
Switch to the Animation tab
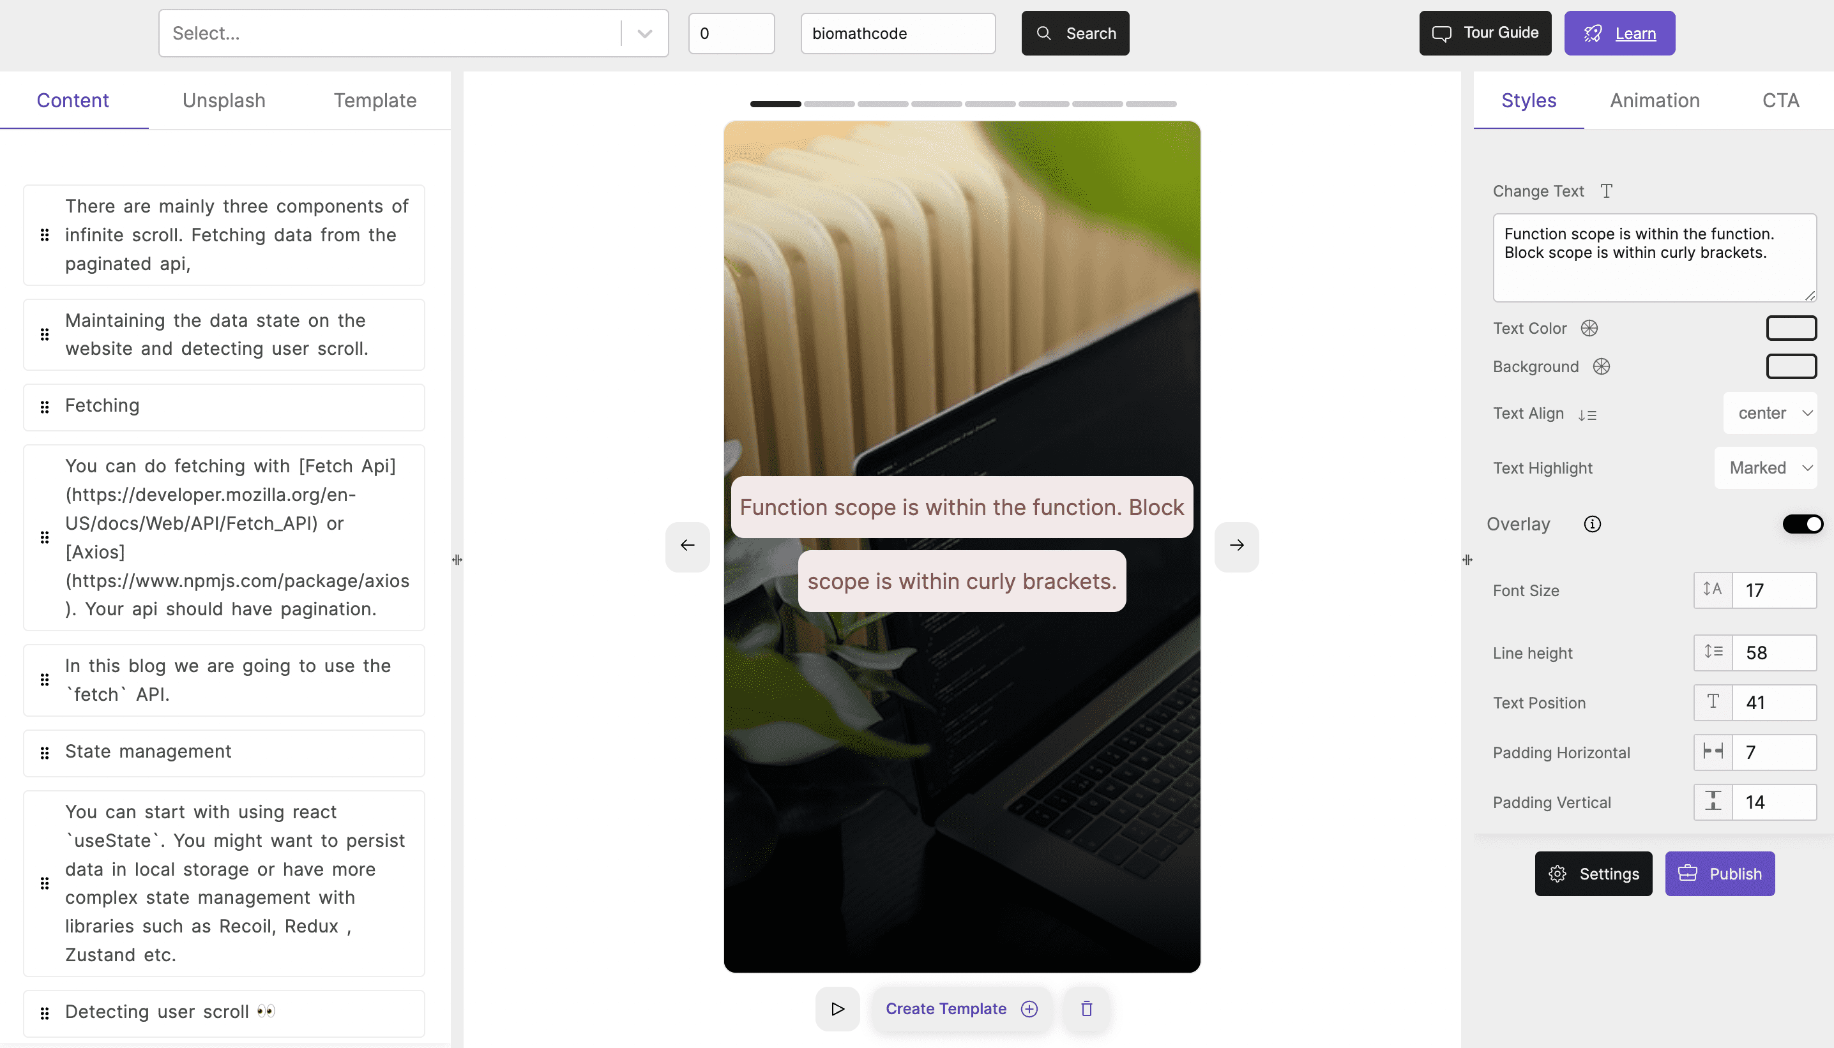[x=1654, y=100]
